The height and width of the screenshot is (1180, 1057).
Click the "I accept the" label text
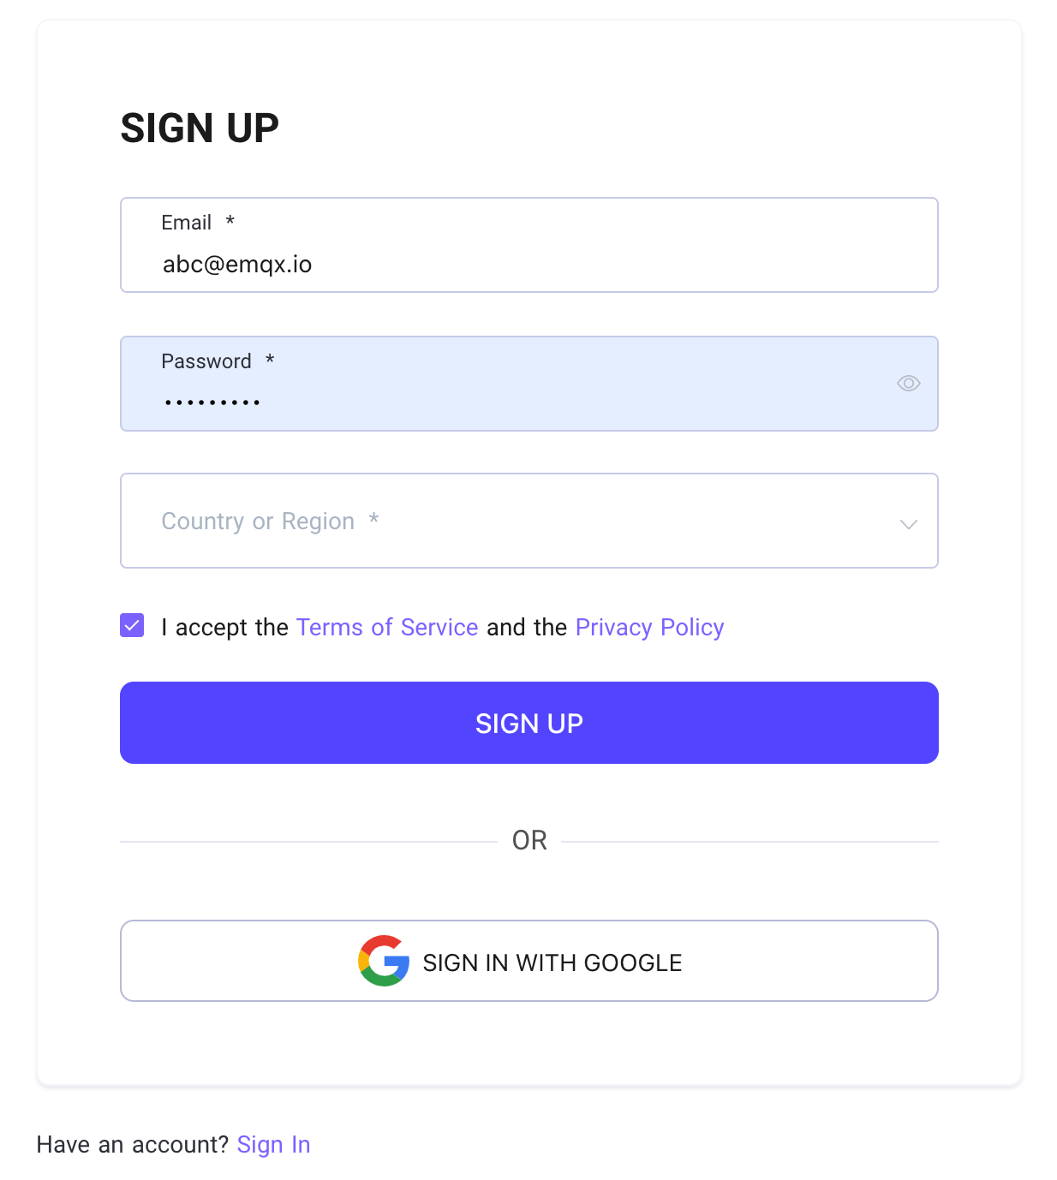(224, 628)
